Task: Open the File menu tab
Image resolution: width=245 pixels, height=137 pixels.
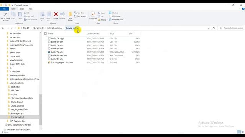Action: 4,9
